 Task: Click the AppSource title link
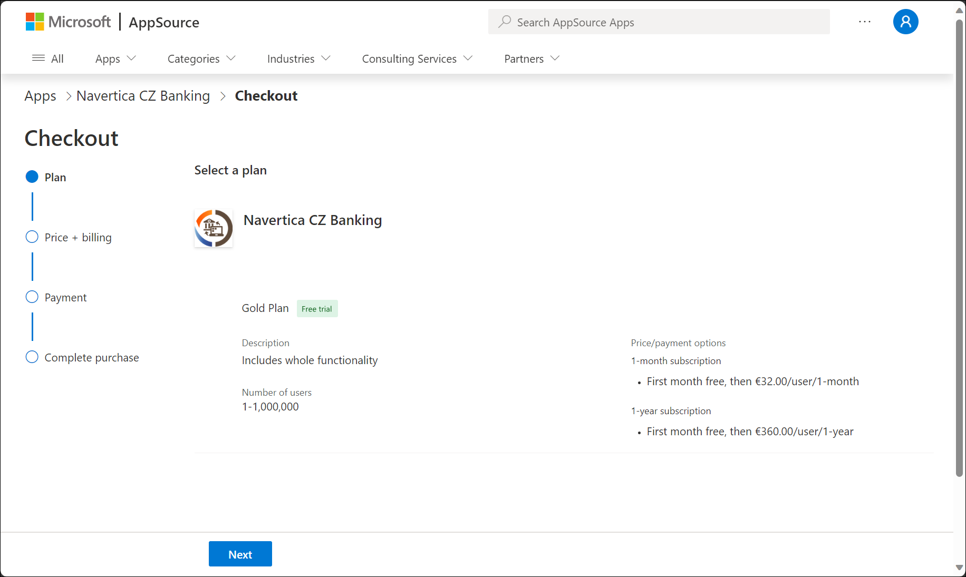coord(164,22)
